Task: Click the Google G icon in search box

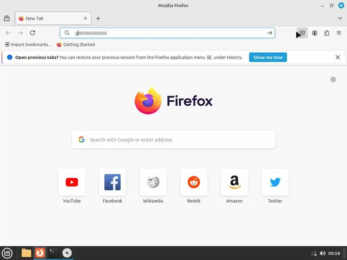Action: point(82,139)
